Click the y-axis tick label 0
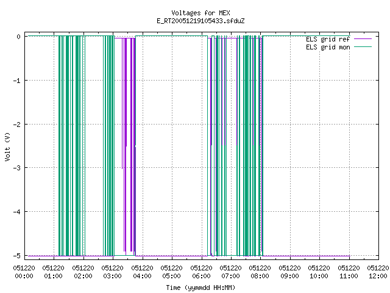This screenshot has height=293, width=390. [x=19, y=37]
